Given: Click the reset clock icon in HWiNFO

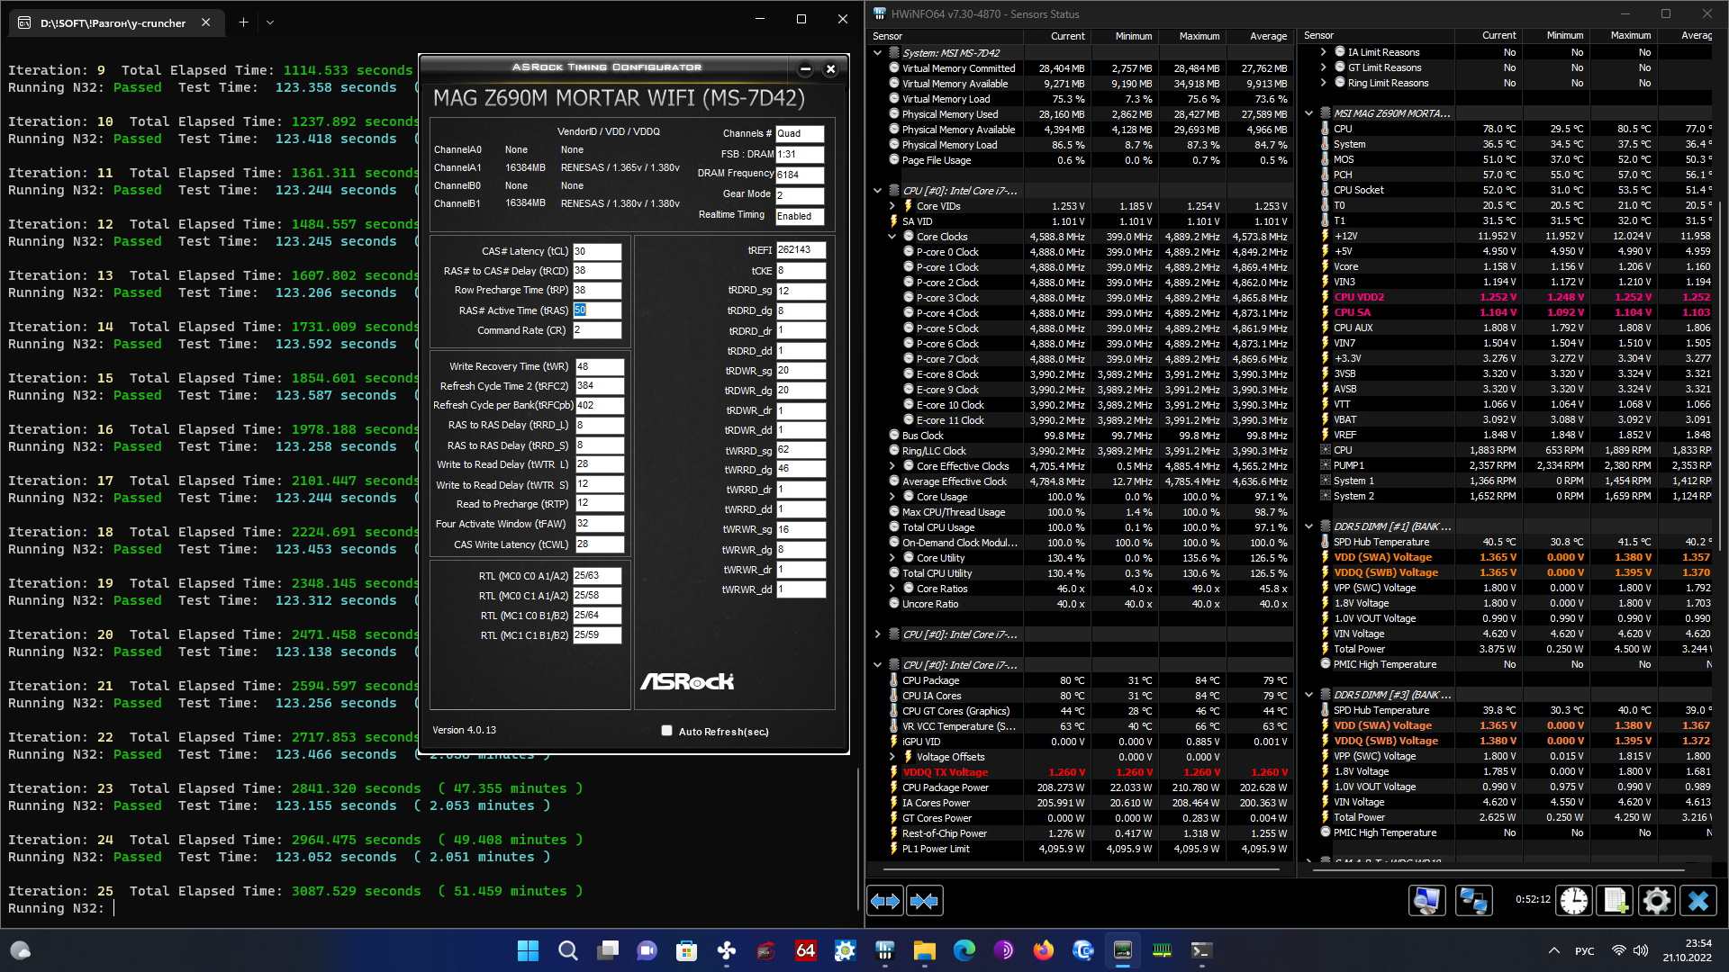Looking at the screenshot, I should click(1573, 901).
